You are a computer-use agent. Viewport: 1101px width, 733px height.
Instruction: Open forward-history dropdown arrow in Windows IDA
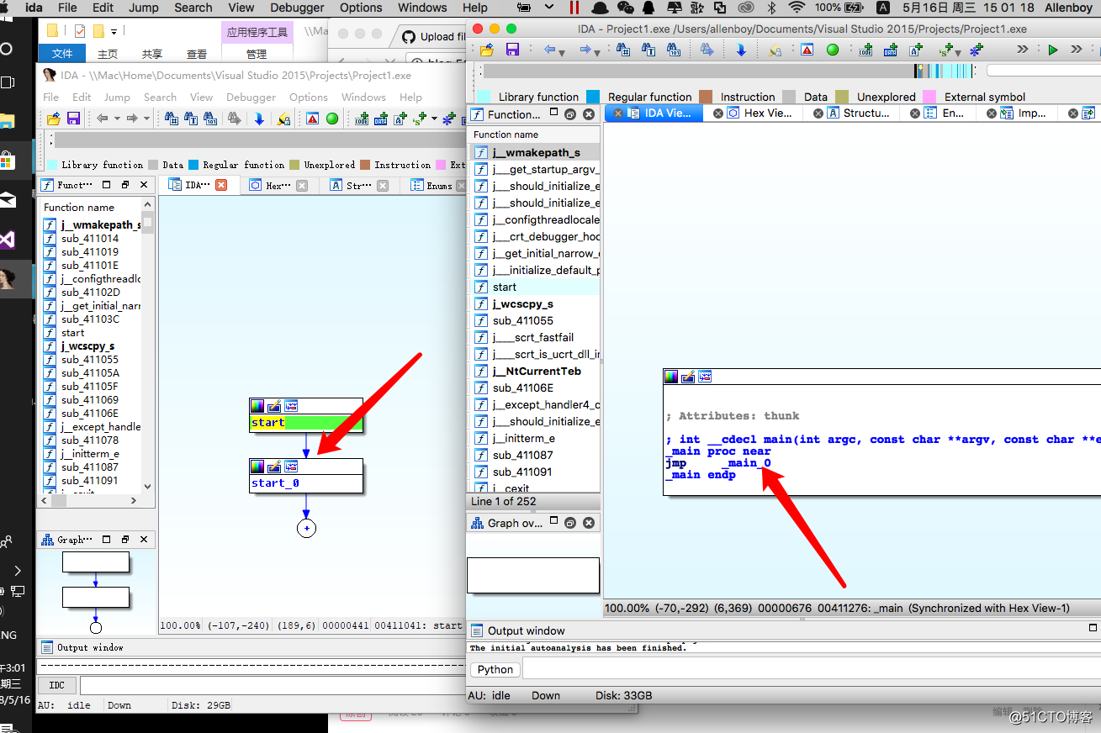(x=146, y=119)
